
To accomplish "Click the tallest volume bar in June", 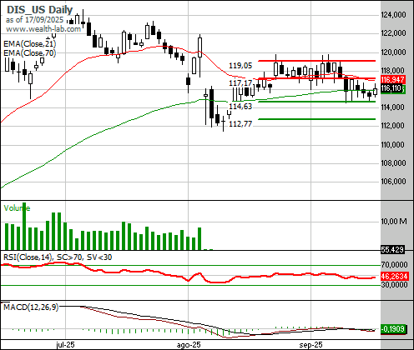I will click(x=24, y=226).
